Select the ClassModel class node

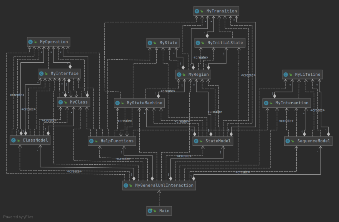(30, 140)
